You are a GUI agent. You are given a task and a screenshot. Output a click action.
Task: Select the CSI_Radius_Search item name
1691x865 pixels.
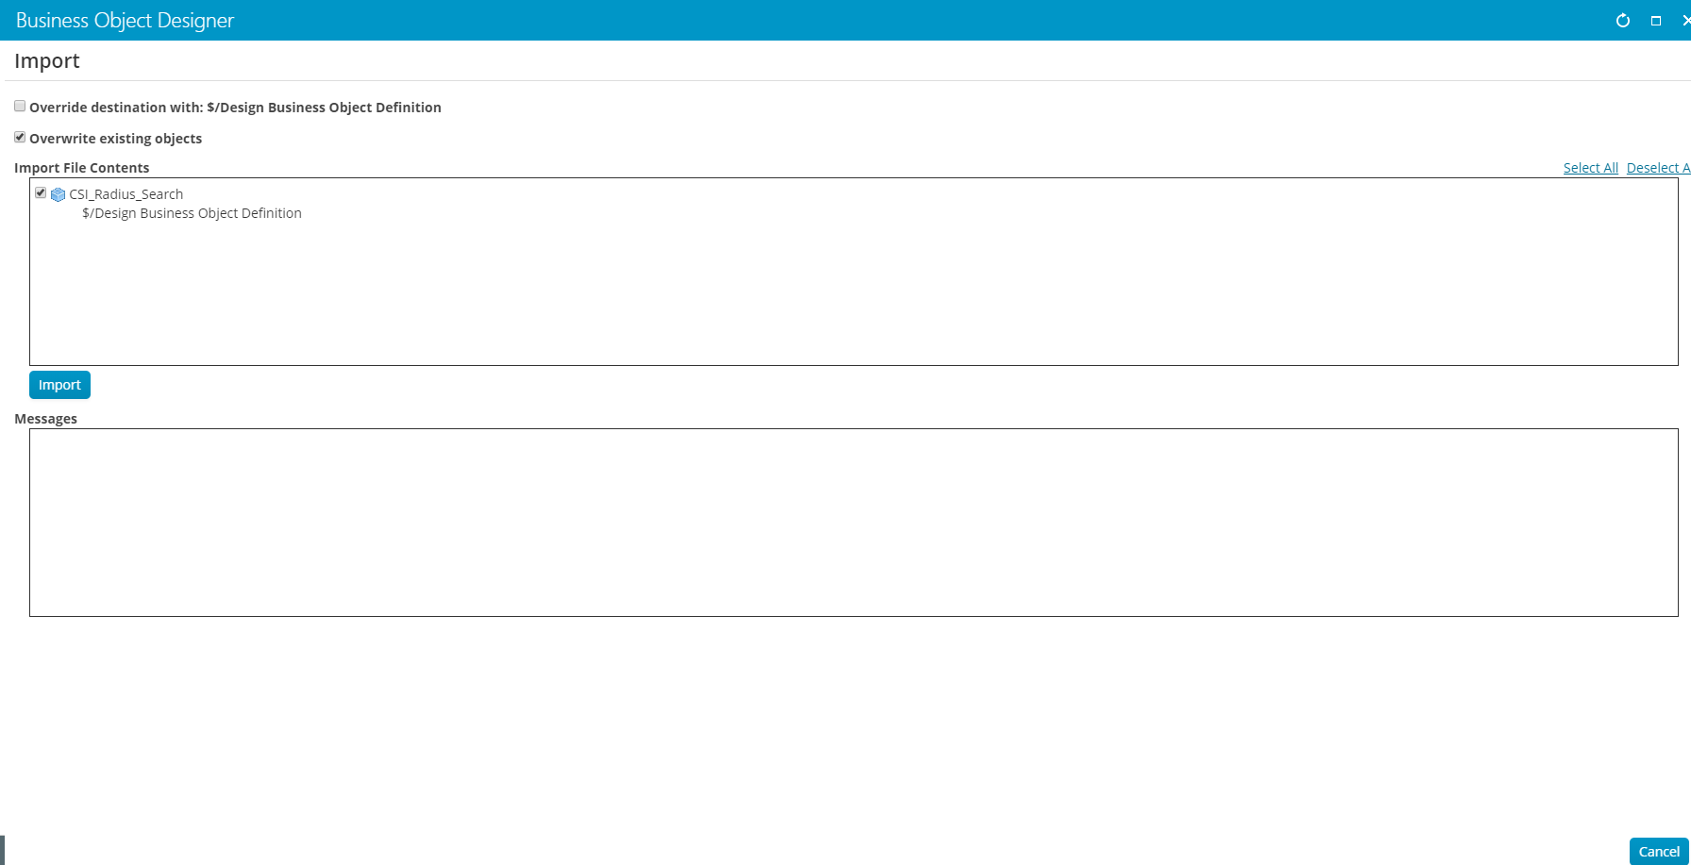pyautogui.click(x=126, y=194)
